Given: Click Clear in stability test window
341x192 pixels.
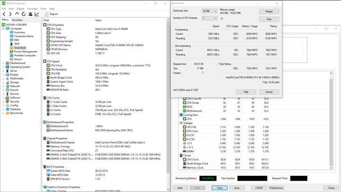Looking at the screenshot, I should pos(219,188).
